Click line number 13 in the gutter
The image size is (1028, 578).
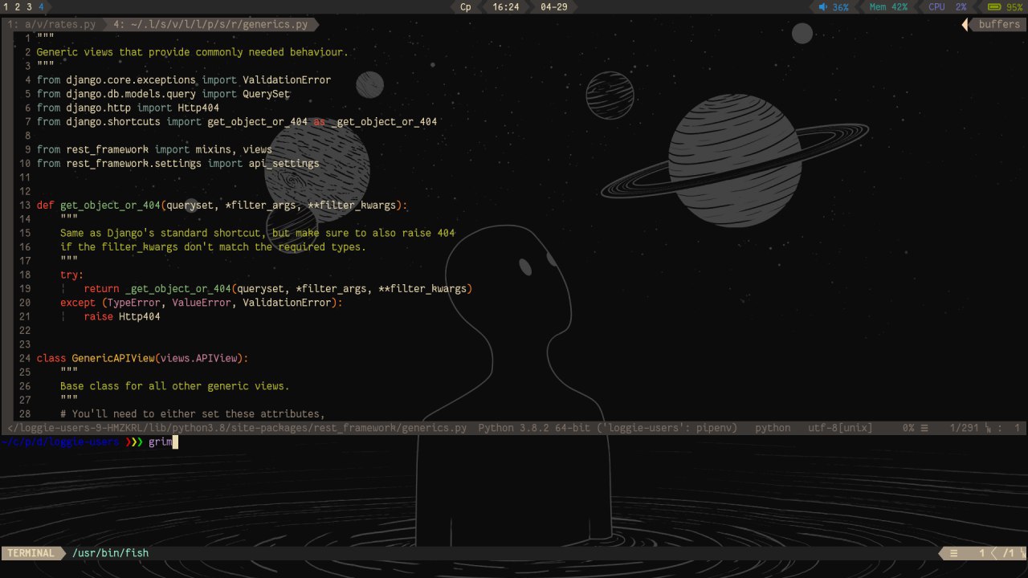click(x=25, y=206)
